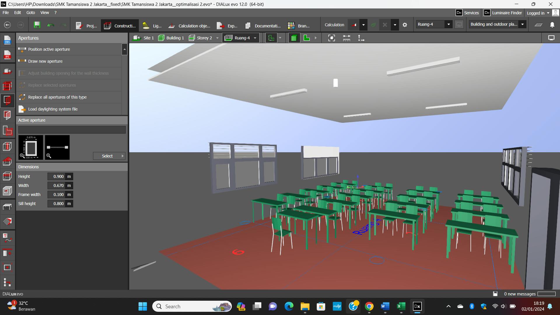Click the text annotation tool icon

7,238
